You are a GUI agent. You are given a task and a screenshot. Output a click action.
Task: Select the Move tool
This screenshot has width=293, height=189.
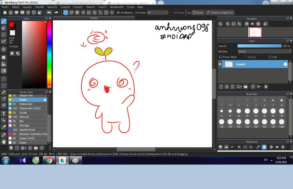click(x=4, y=49)
